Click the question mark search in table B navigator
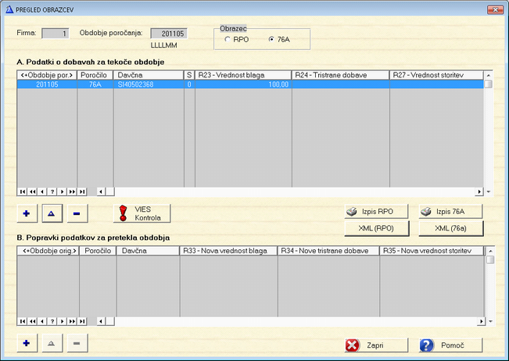 (x=52, y=321)
